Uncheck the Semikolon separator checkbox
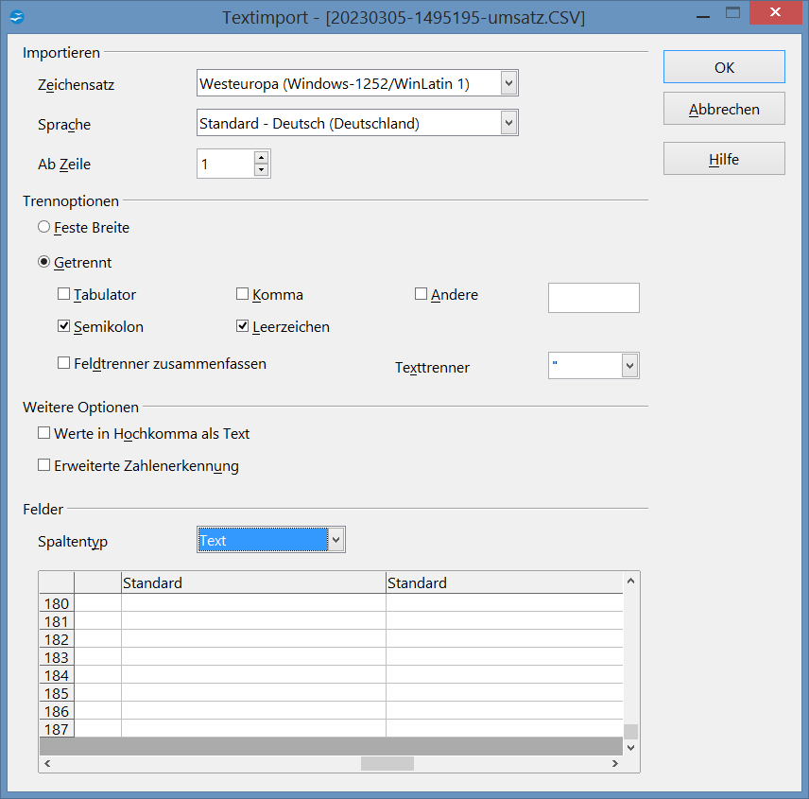809x799 pixels. tap(63, 326)
